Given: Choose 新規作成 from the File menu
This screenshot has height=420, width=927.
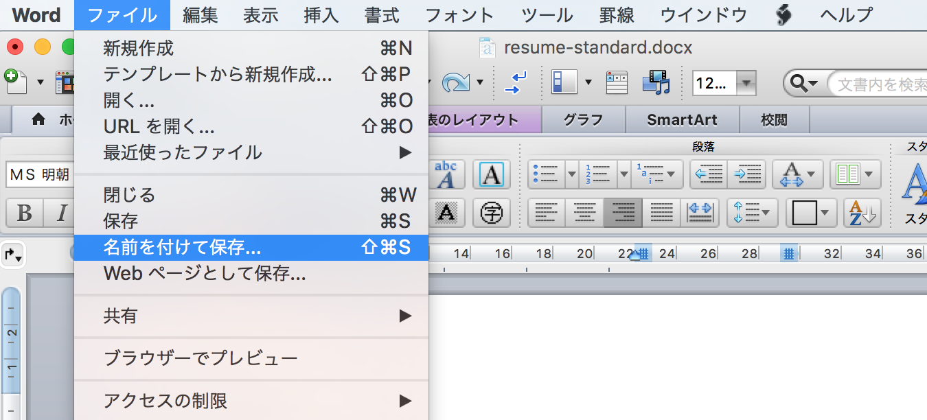Looking at the screenshot, I should (251, 48).
